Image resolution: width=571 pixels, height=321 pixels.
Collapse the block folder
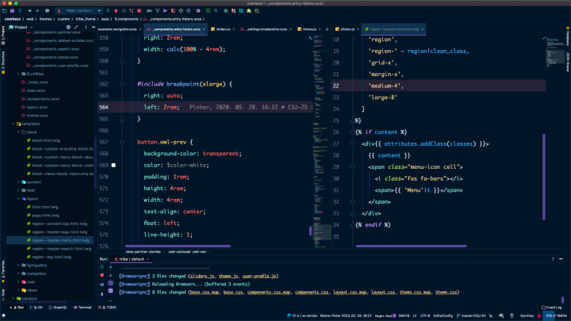[x=18, y=132]
